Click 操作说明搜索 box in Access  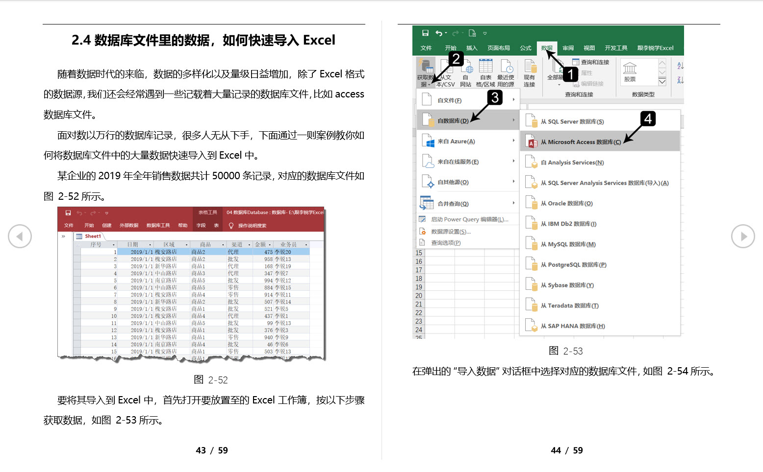tap(252, 226)
